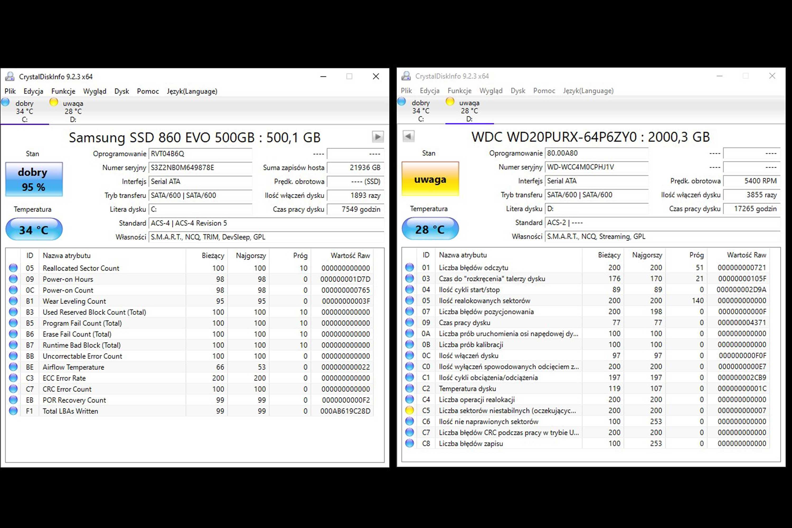Go to next disk with right arrow button

click(x=378, y=137)
